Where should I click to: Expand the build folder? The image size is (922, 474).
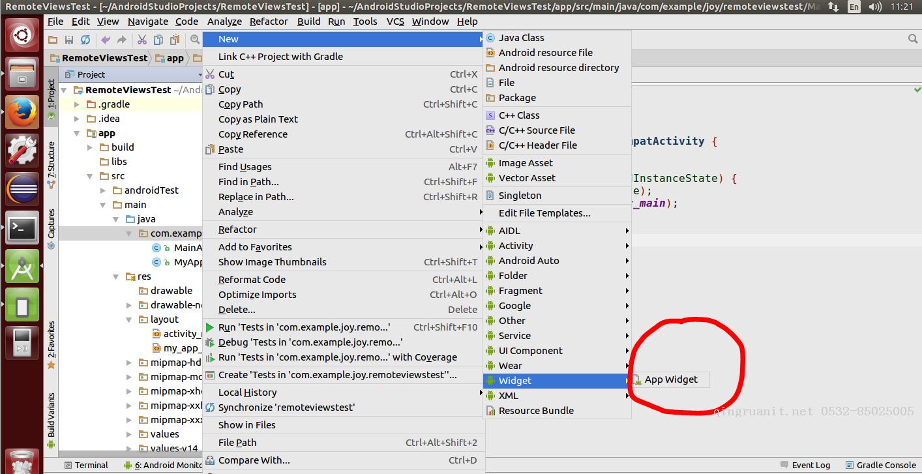[x=90, y=147]
